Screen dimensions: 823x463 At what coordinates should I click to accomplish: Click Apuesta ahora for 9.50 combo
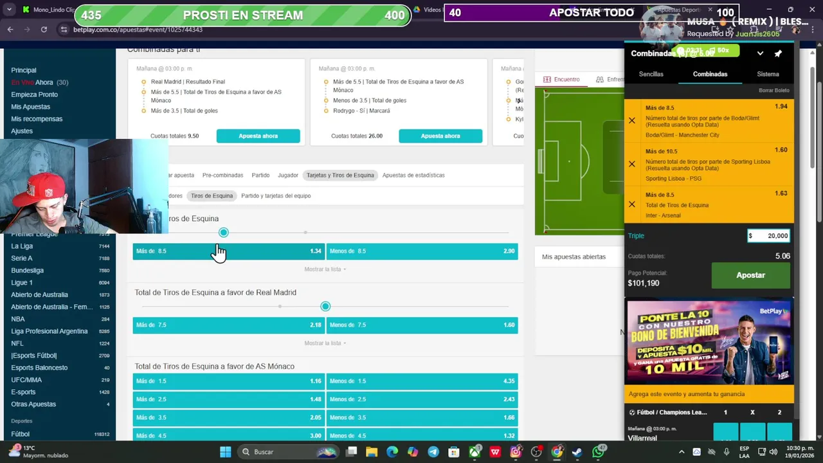(x=258, y=136)
